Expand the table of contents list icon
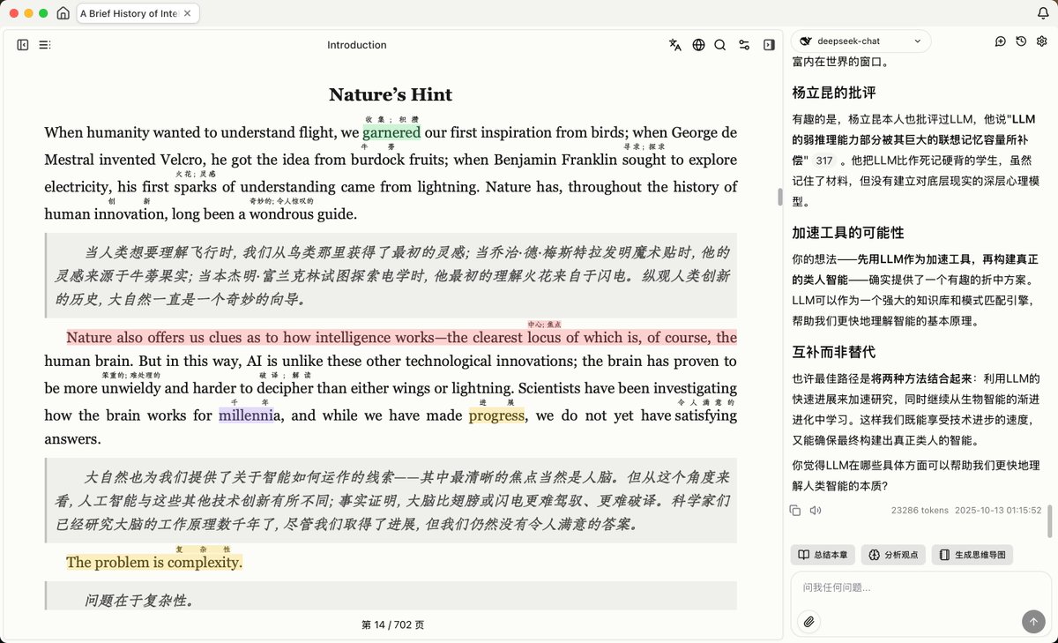1058x643 pixels. [45, 44]
